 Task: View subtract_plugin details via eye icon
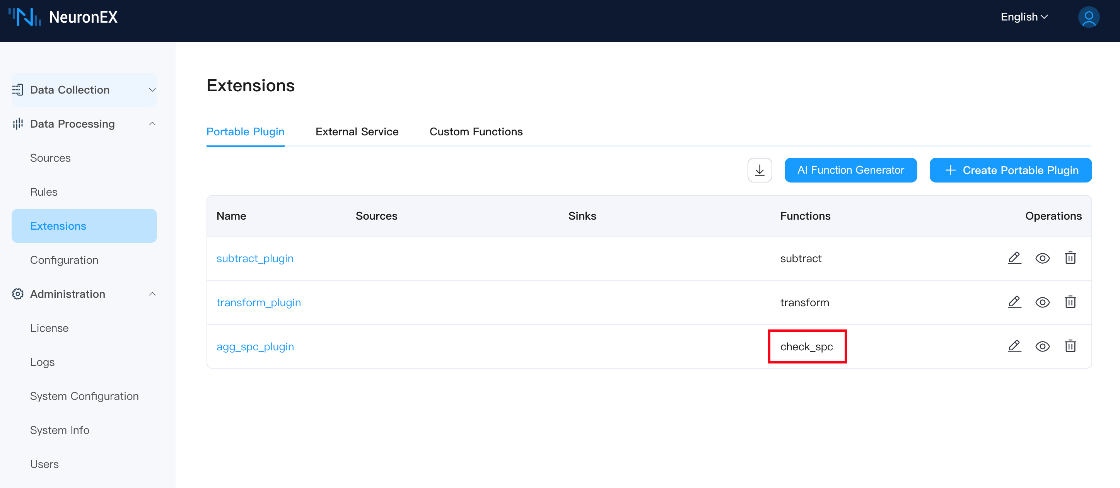1042,259
